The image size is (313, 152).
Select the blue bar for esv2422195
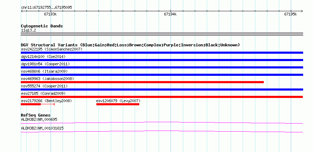pyautogui.click(x=162, y=53)
